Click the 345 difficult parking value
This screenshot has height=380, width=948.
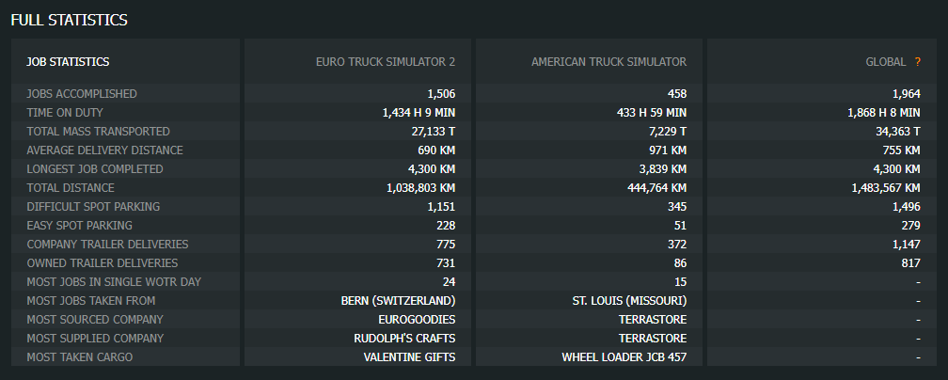[x=677, y=206]
